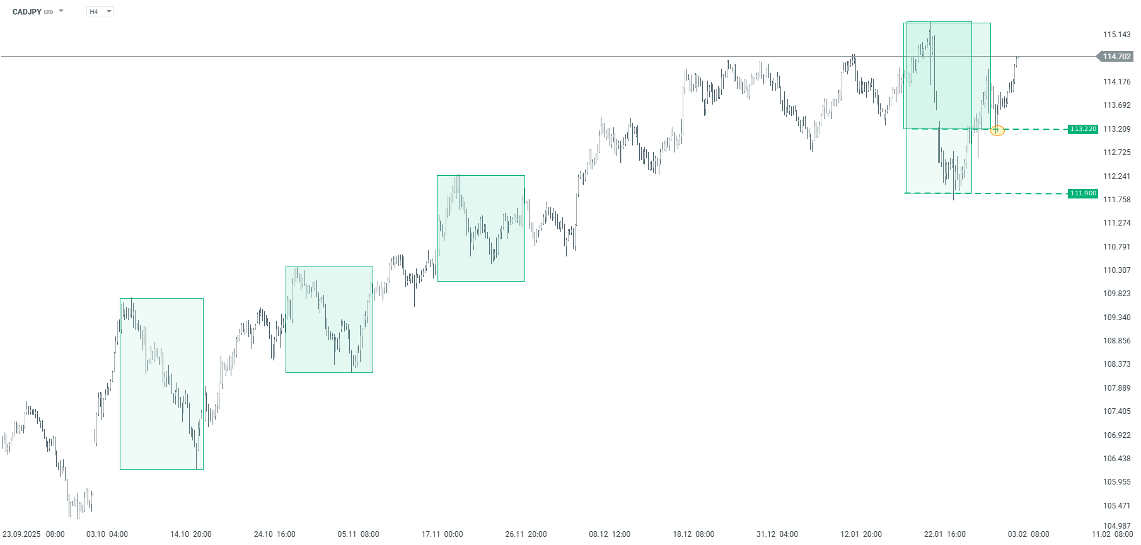Select the second green rectangle from the left
The width and height of the screenshot is (1141, 545).
[x=329, y=319]
